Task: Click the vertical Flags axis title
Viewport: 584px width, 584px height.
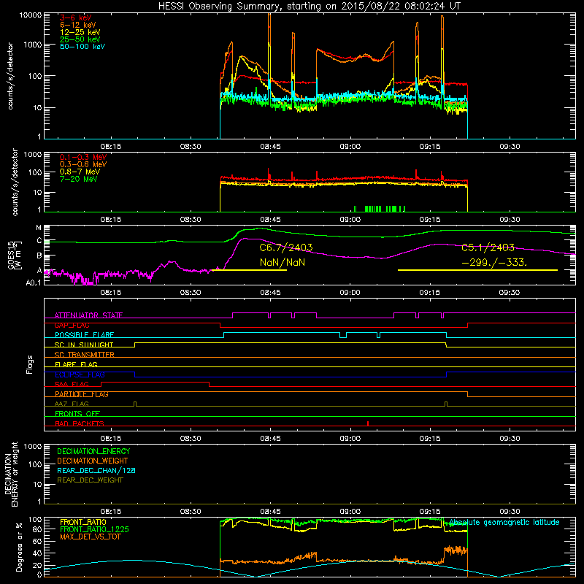Action: pos(30,364)
